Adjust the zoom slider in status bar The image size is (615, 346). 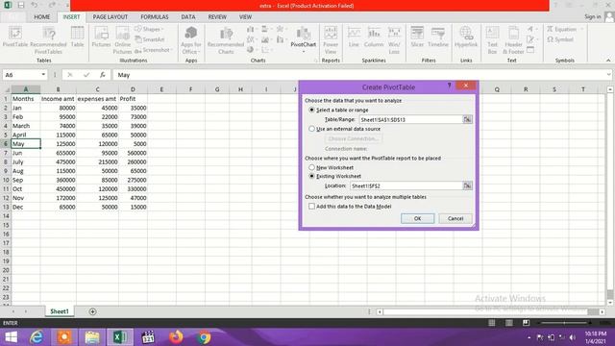[565, 323]
